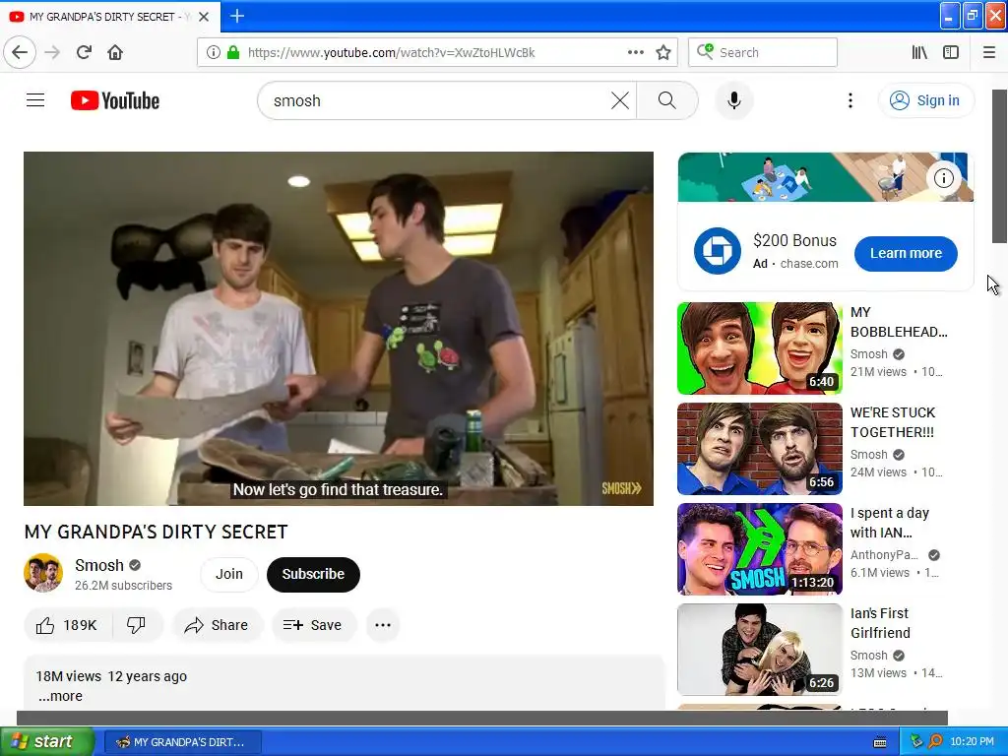Click the video player to pause

point(339,329)
